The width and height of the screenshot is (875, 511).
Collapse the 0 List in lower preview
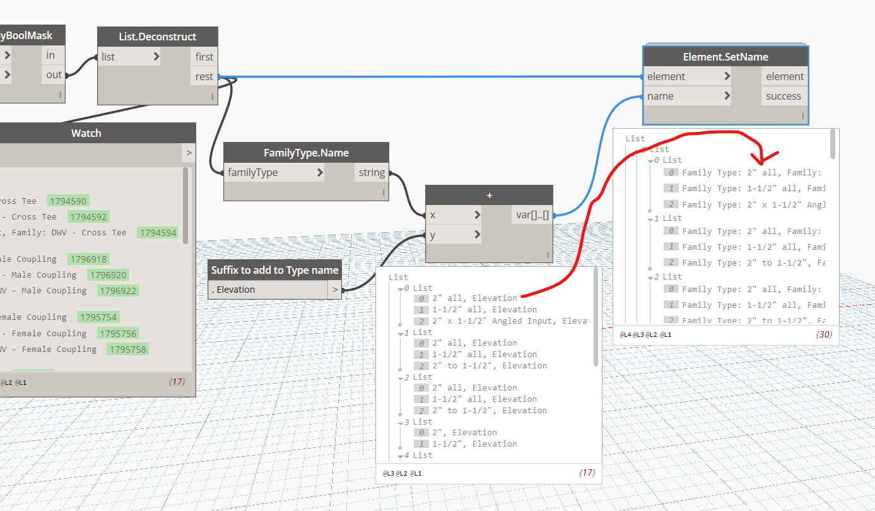400,288
